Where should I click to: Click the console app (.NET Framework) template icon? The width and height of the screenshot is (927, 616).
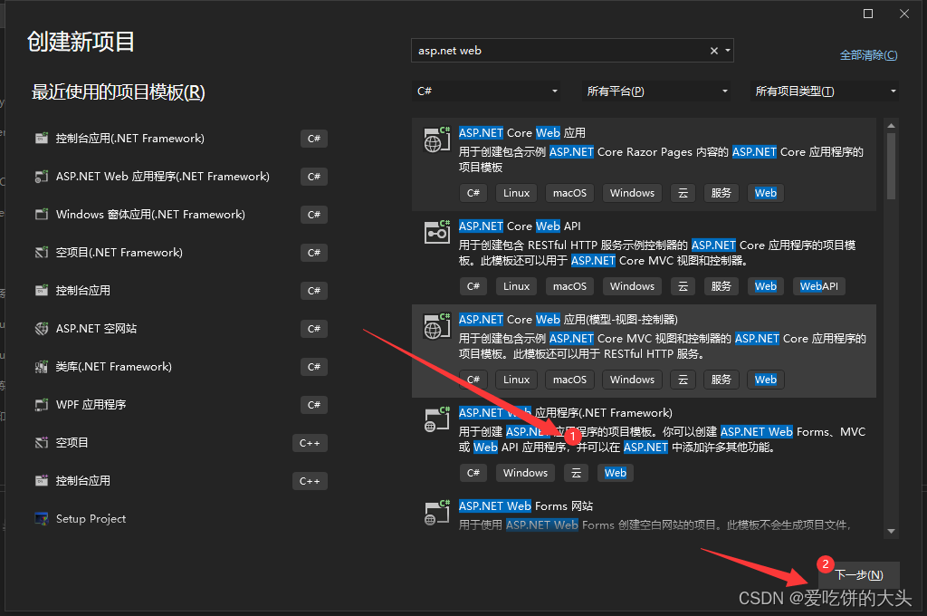click(42, 139)
